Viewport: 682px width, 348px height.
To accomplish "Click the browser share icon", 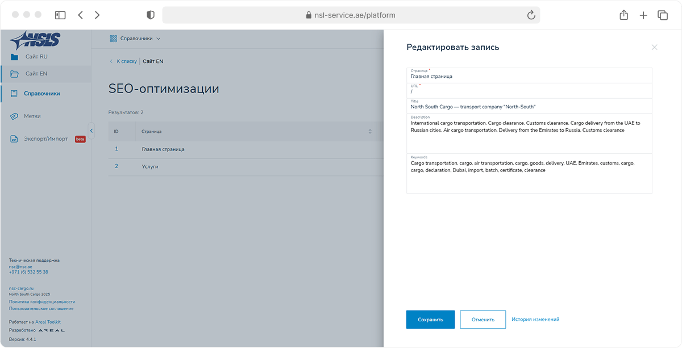I will (623, 15).
